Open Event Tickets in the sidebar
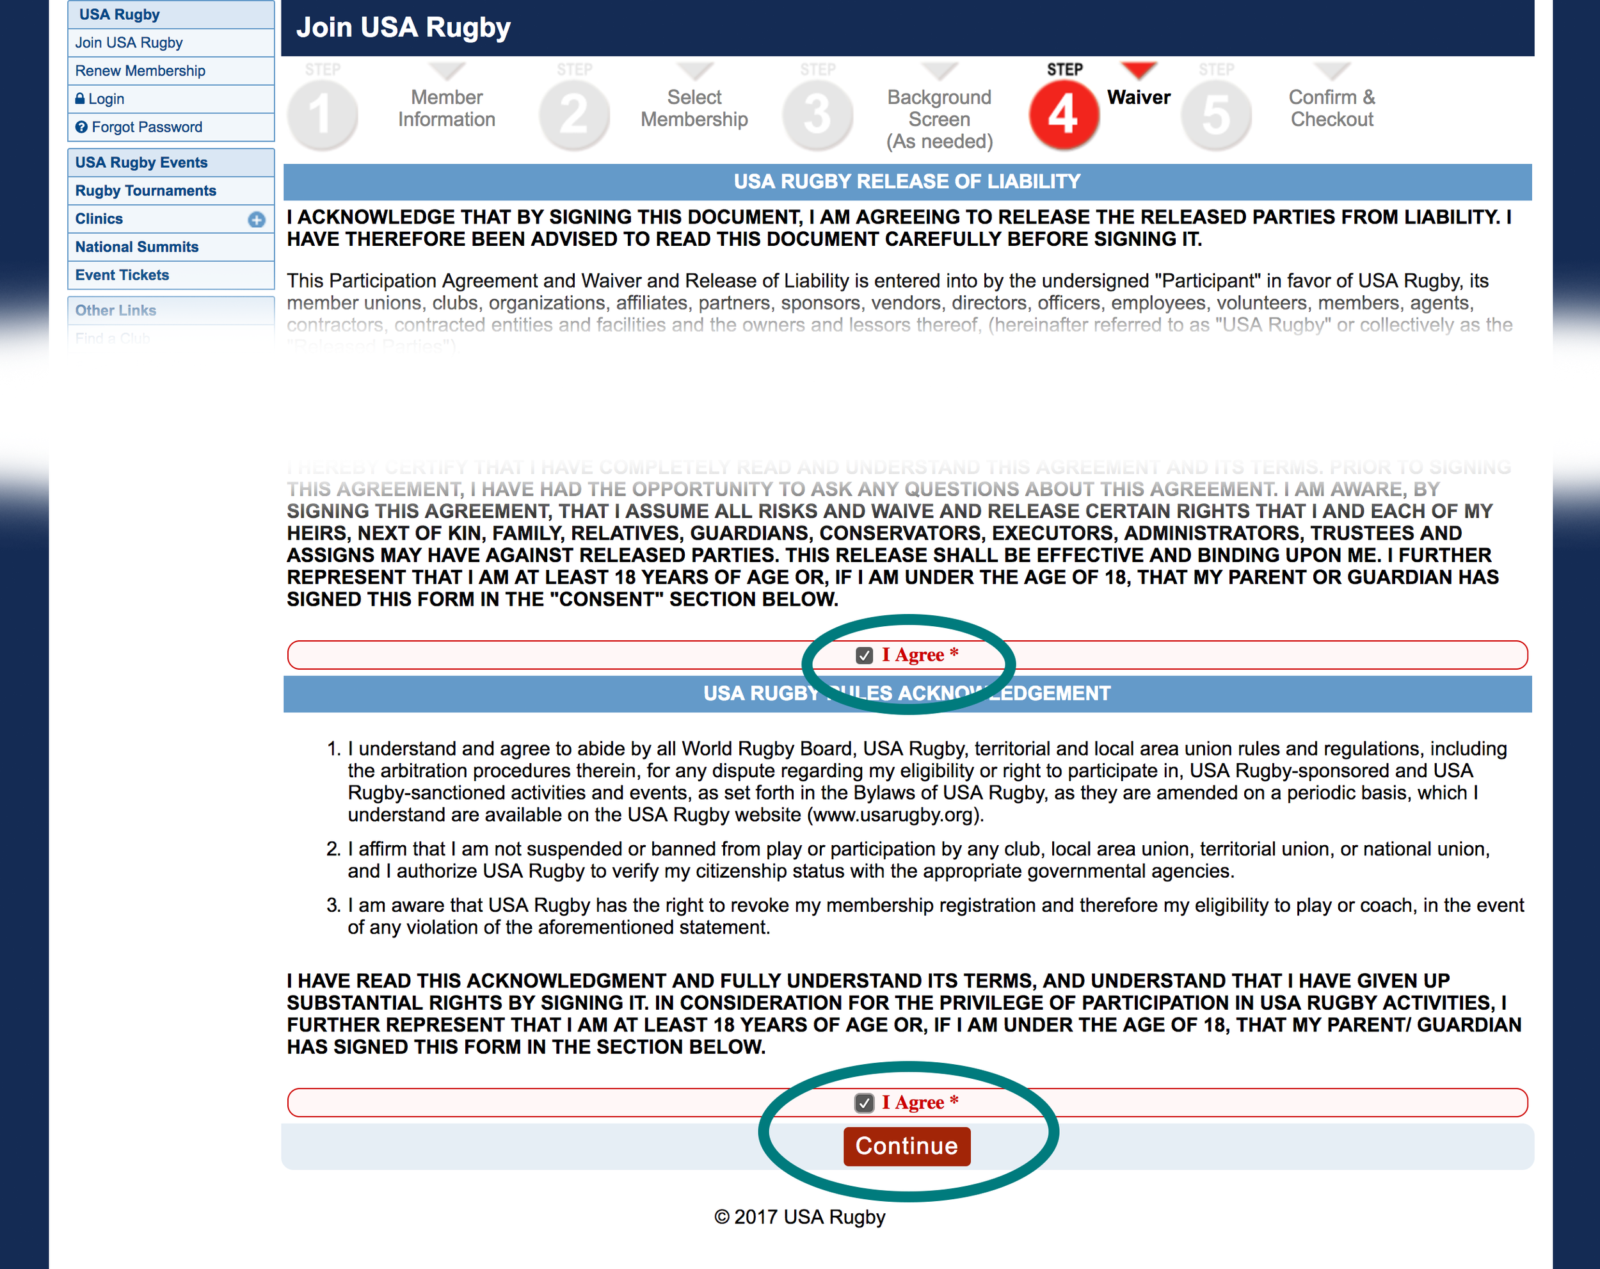 (x=171, y=275)
